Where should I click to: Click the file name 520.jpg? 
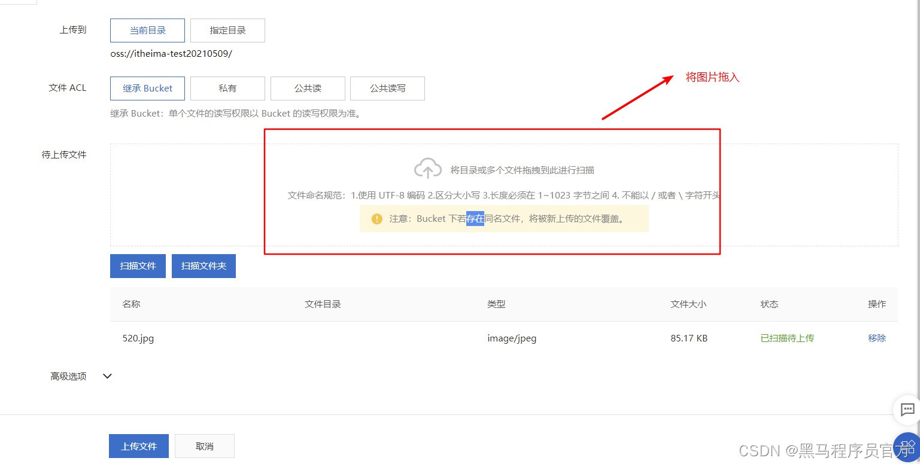(x=138, y=338)
